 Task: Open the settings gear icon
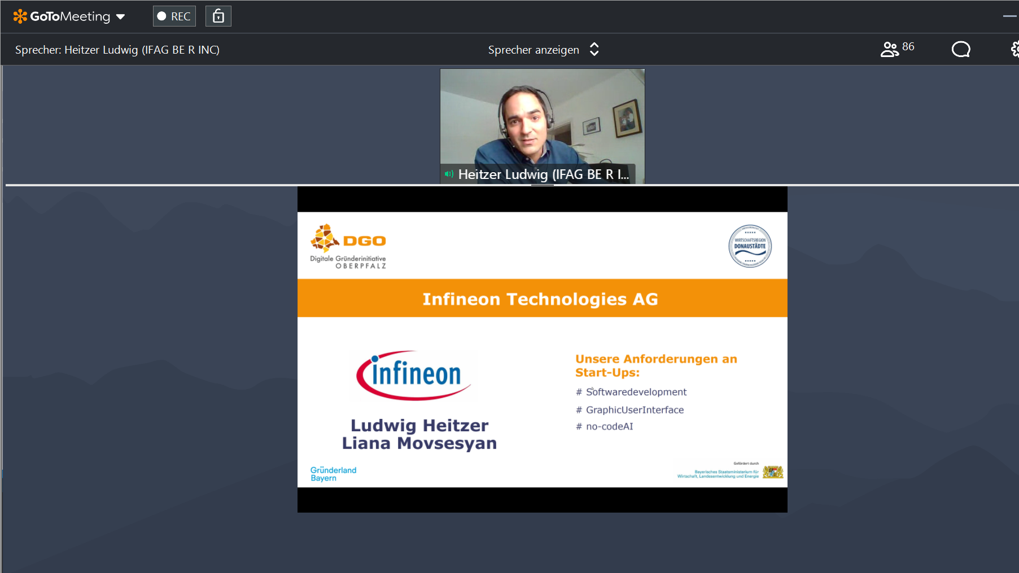[1014, 50]
